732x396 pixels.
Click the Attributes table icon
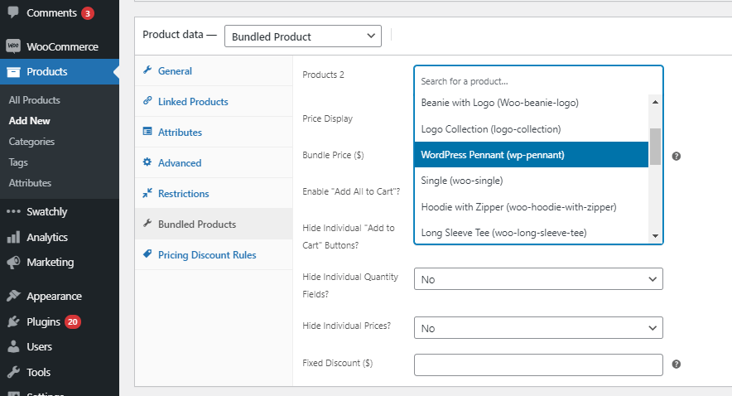coord(147,131)
